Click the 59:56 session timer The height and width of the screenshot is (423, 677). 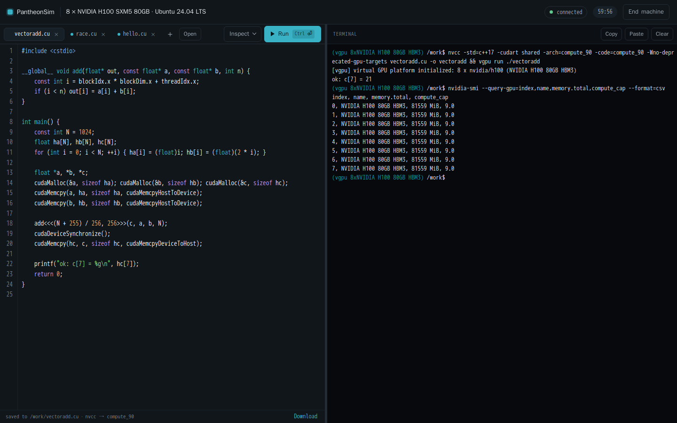coord(605,12)
